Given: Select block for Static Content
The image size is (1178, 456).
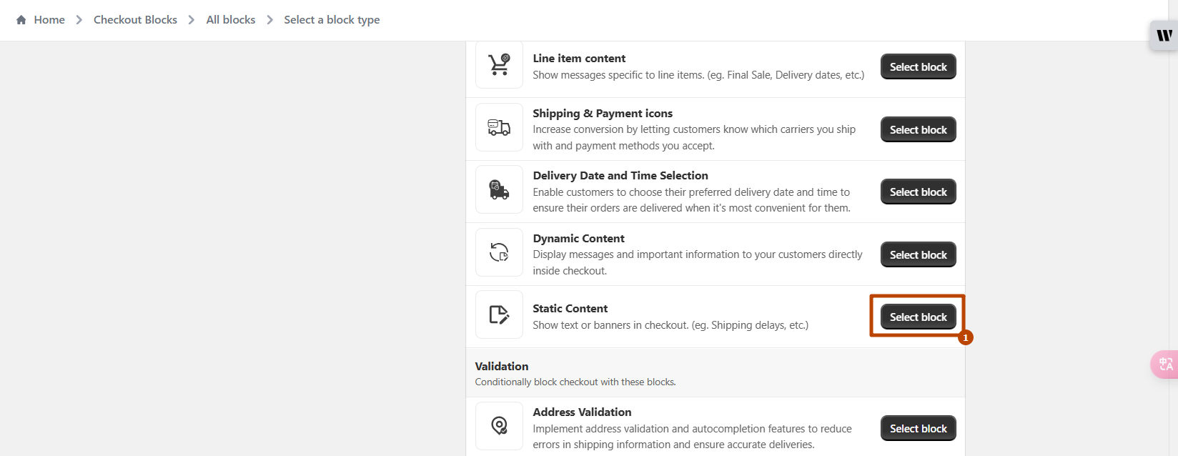Looking at the screenshot, I should click(918, 317).
